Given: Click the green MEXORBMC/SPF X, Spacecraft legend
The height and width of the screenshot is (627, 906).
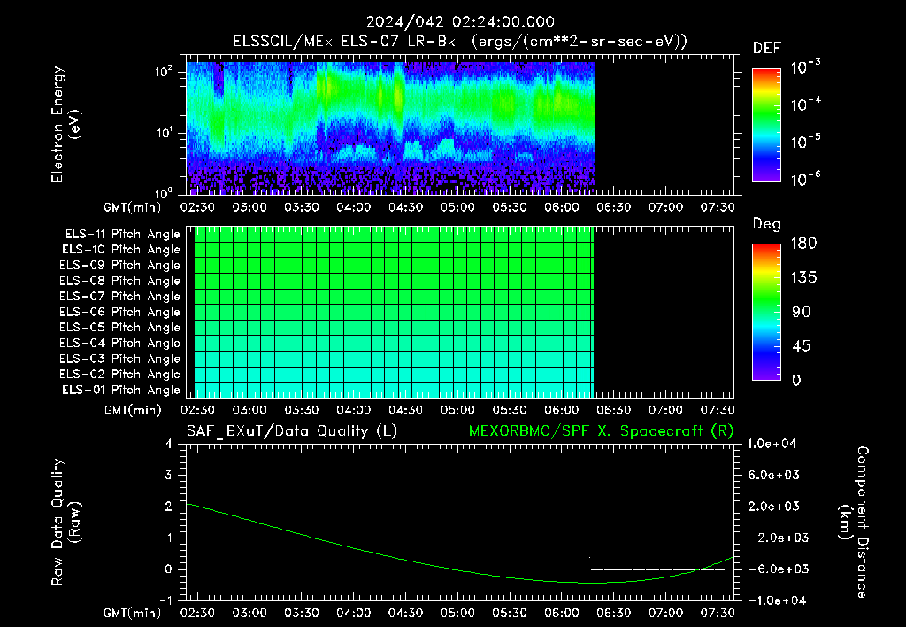Looking at the screenshot, I should coord(601,431).
